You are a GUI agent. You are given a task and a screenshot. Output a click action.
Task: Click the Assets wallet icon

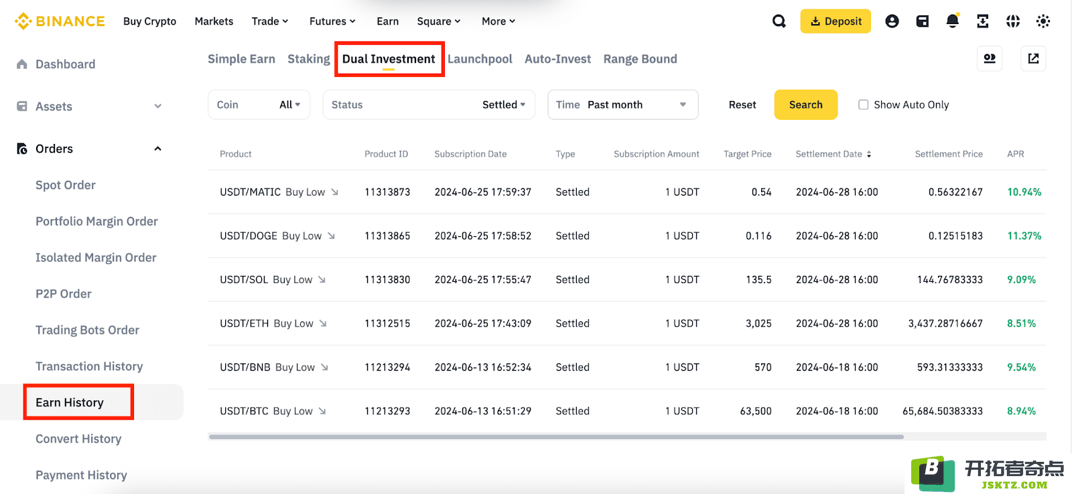tap(22, 106)
